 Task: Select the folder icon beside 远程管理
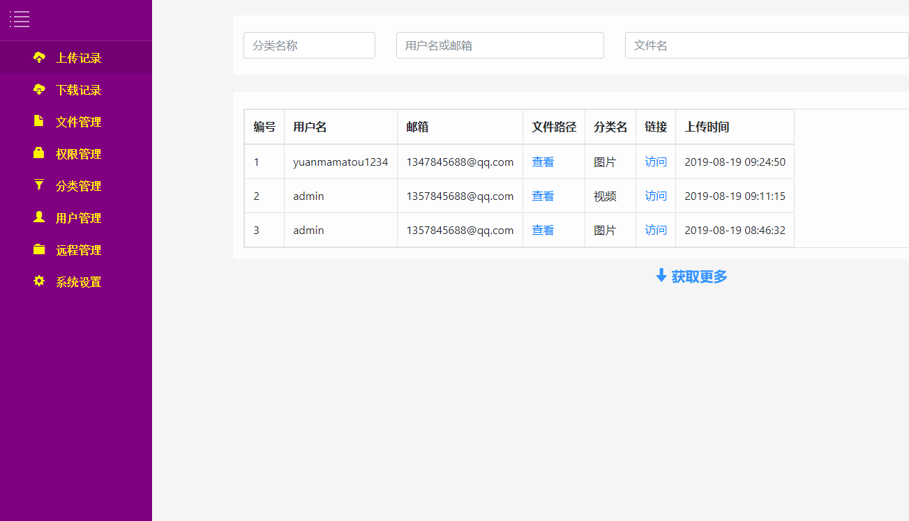pyautogui.click(x=38, y=249)
